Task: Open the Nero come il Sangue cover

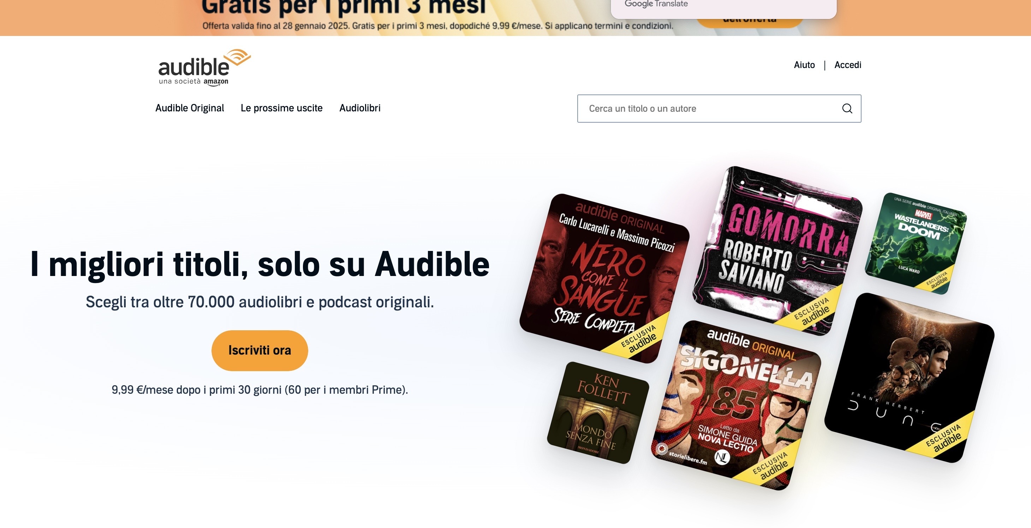Action: [x=604, y=278]
